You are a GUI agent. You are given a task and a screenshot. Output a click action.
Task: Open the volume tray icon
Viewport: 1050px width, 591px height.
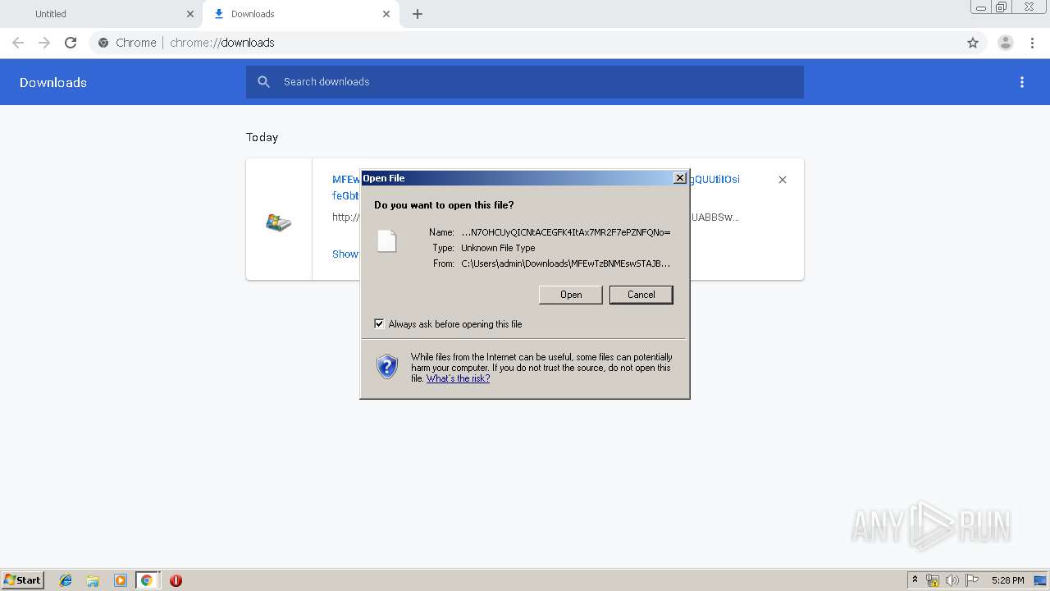click(x=952, y=580)
